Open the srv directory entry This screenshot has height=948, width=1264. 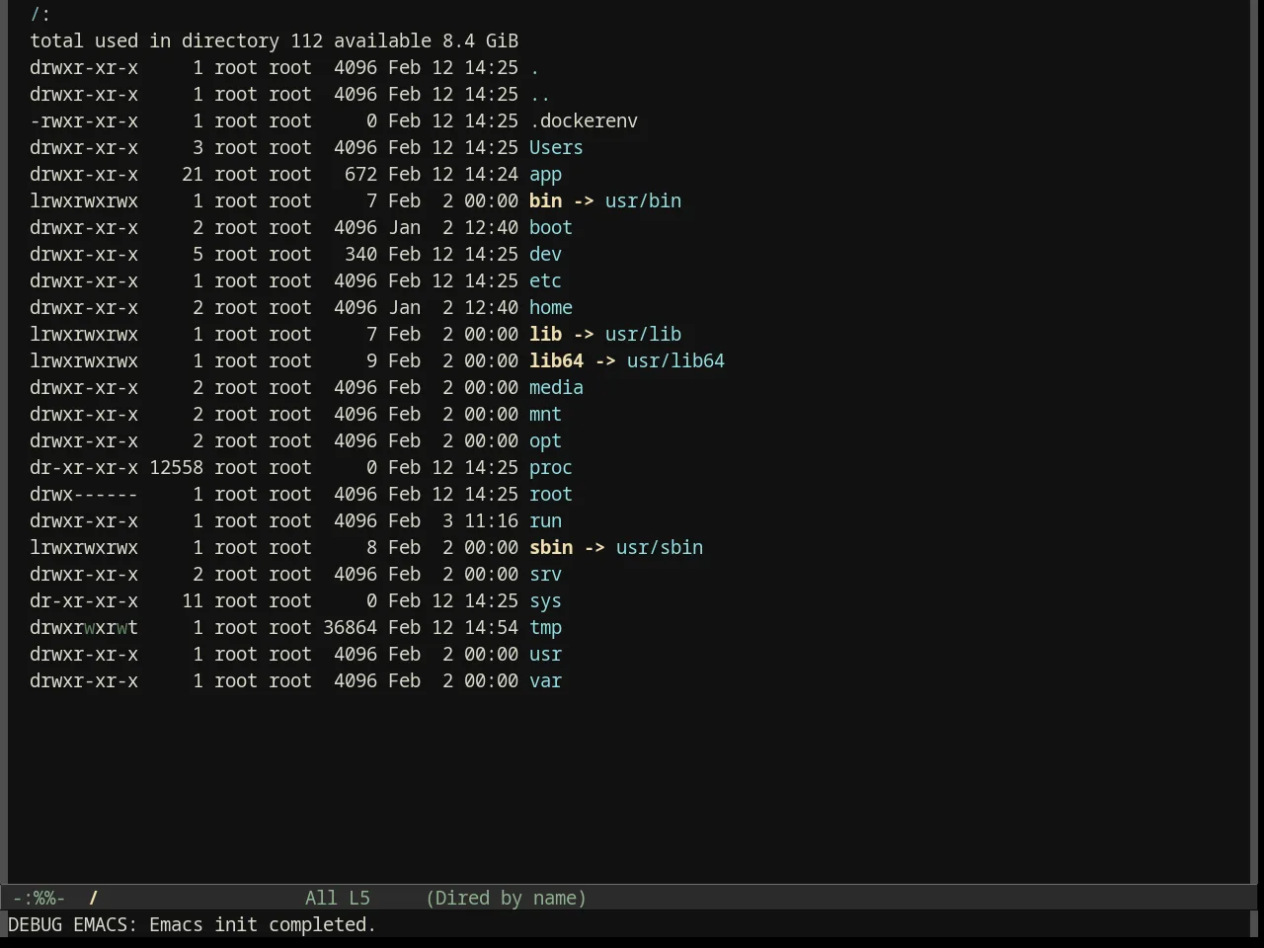point(545,574)
